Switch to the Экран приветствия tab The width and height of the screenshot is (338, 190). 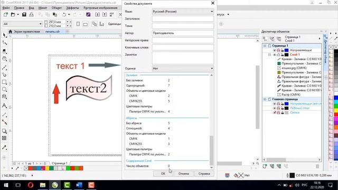click(x=27, y=32)
